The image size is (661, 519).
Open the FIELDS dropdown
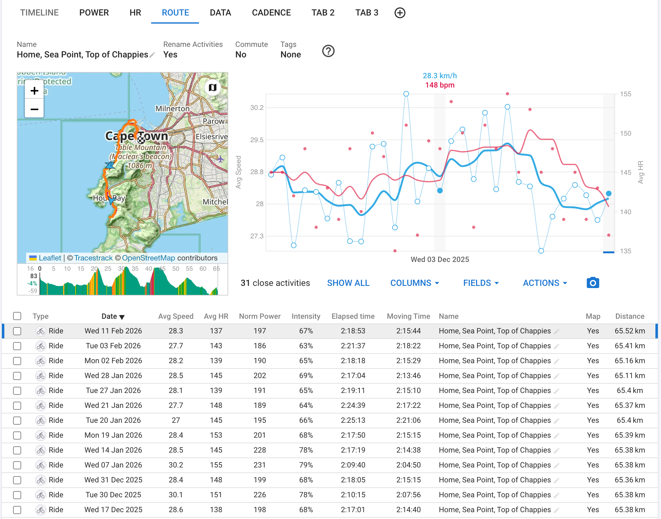pos(480,283)
